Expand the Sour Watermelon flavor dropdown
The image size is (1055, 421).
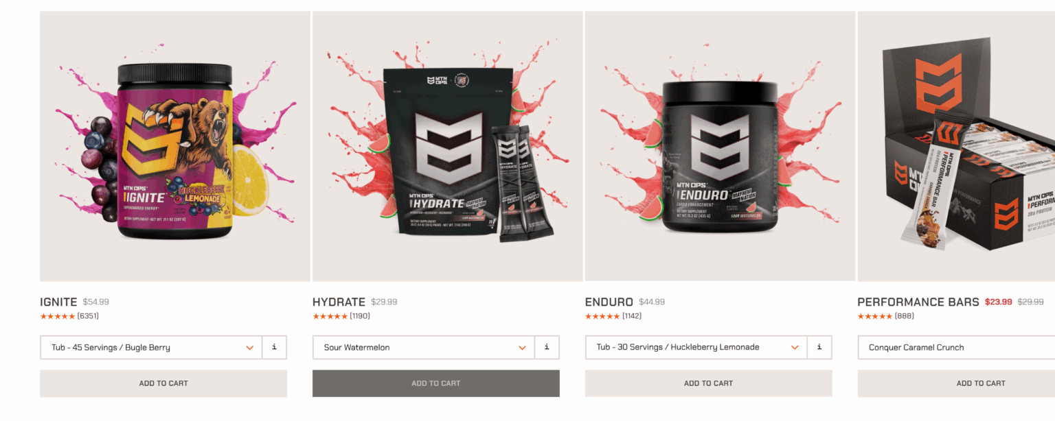424,348
